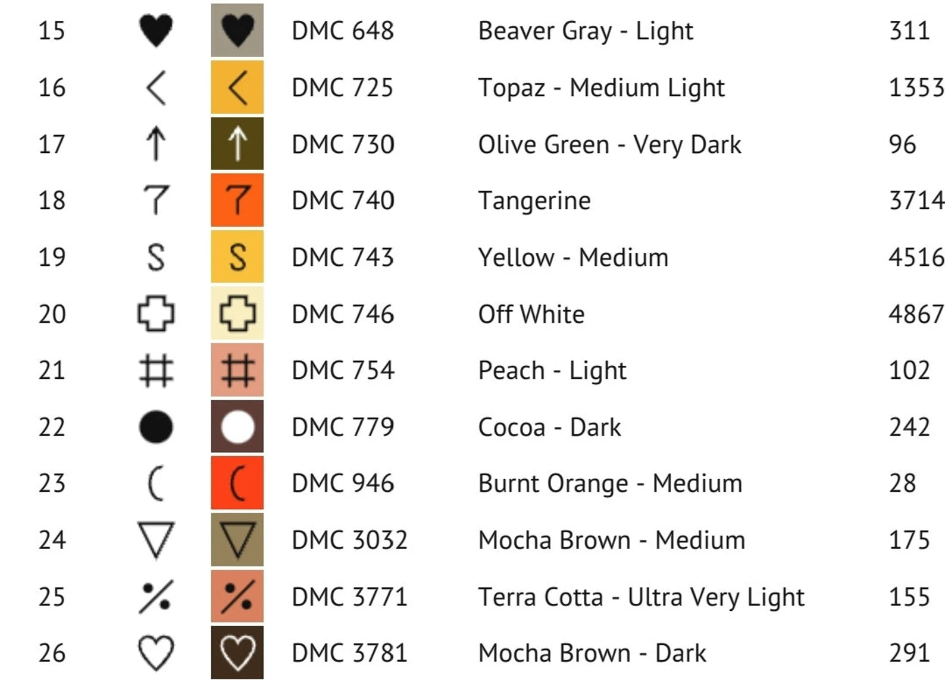Select the Topaz yellow swatch
This screenshot has width=945, height=681.
click(237, 88)
